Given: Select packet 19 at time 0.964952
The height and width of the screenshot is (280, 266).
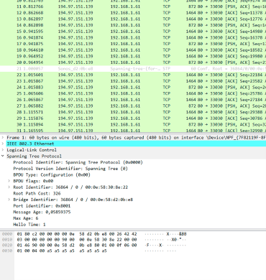Looking at the screenshot, I should [x=133, y=56].
